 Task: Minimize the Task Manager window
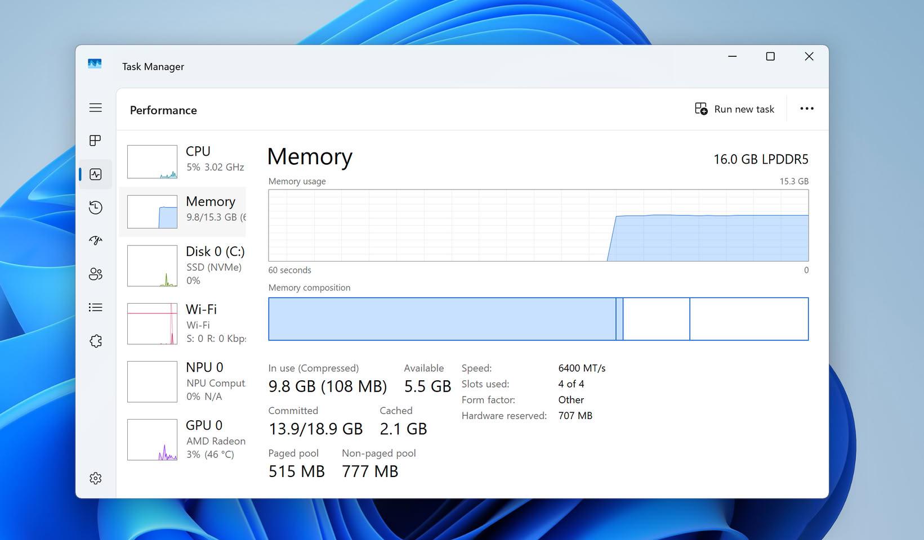(x=733, y=56)
